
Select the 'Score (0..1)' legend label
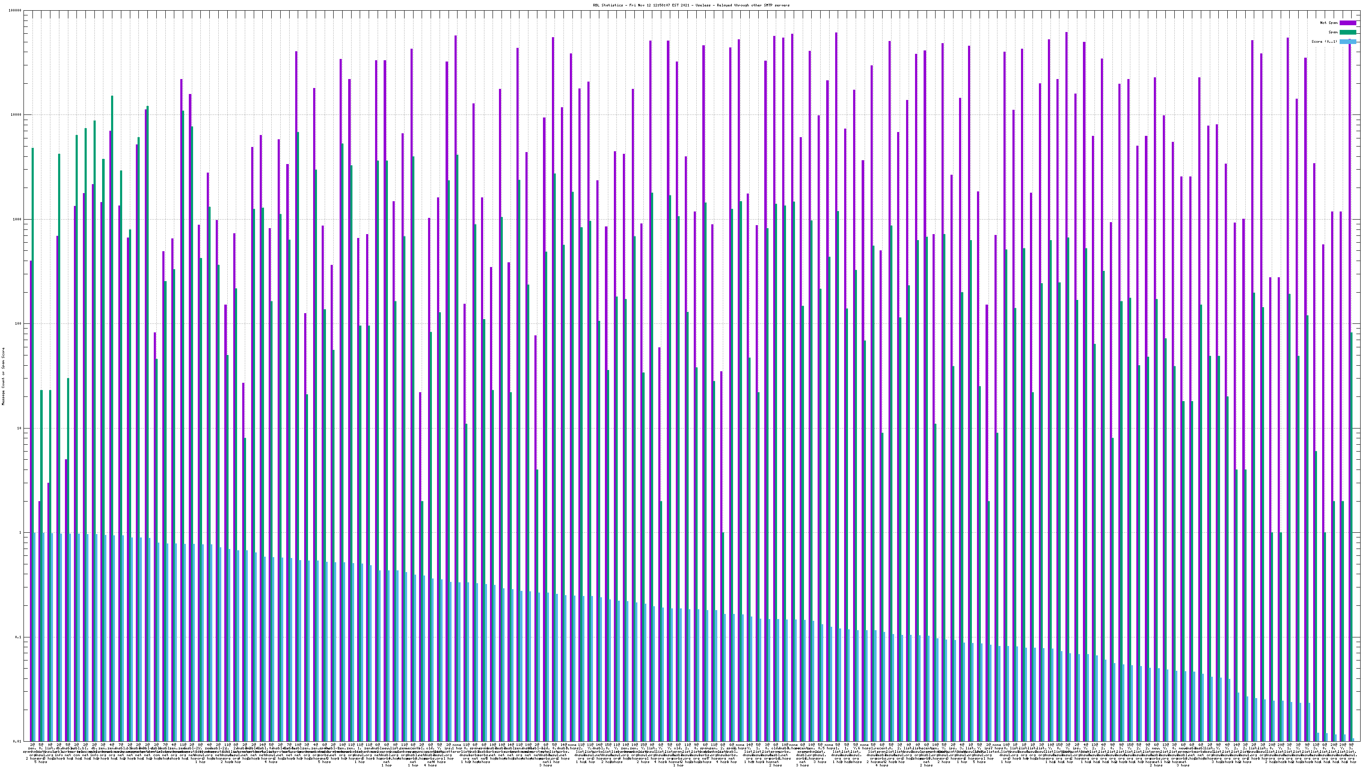click(x=1325, y=41)
